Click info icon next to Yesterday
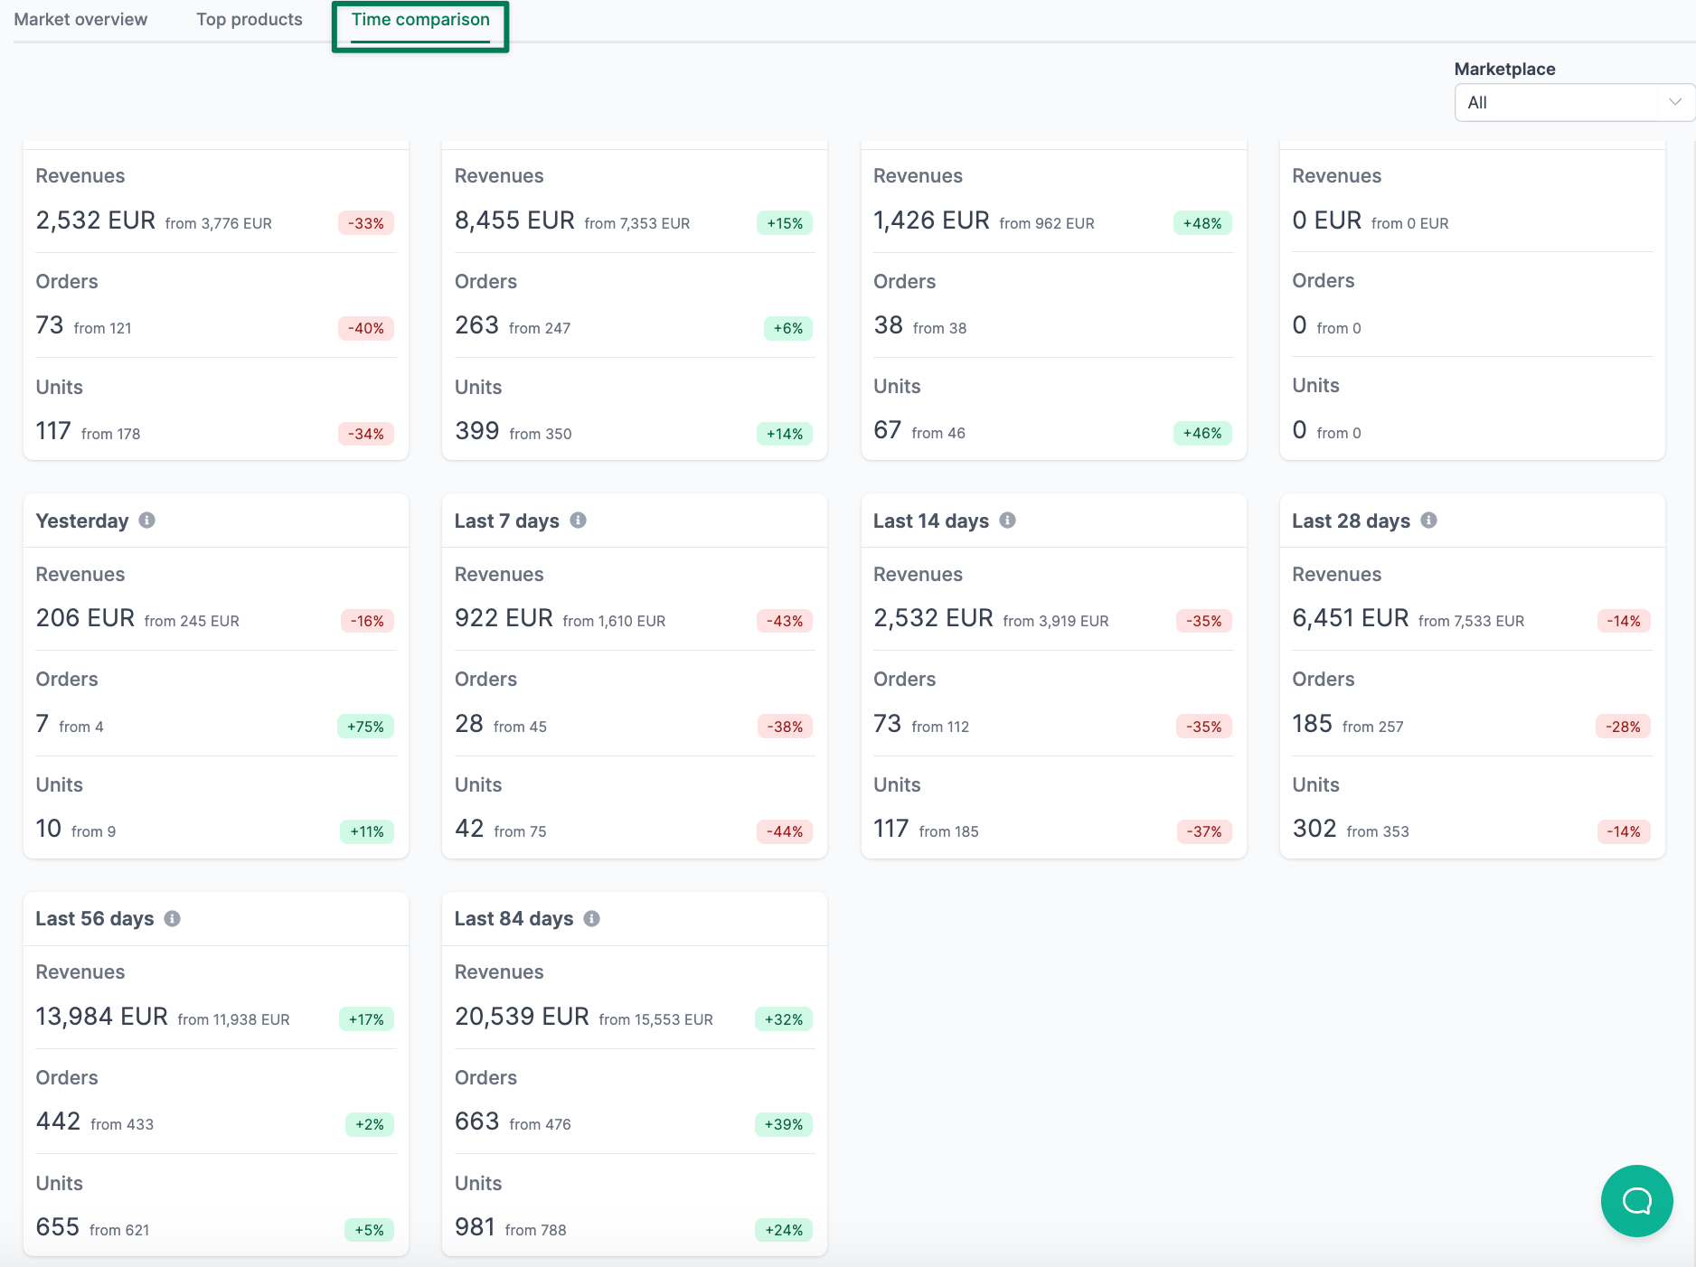Screen dimensions: 1696x1267 146,521
